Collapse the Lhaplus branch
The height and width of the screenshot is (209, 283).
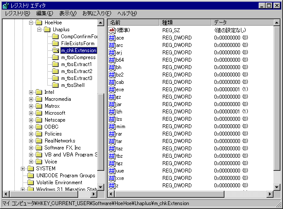[x=38, y=30]
